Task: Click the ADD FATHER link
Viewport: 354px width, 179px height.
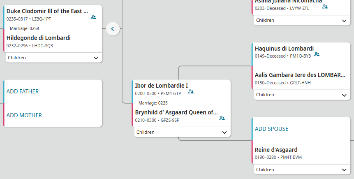Action: pyautogui.click(x=23, y=91)
